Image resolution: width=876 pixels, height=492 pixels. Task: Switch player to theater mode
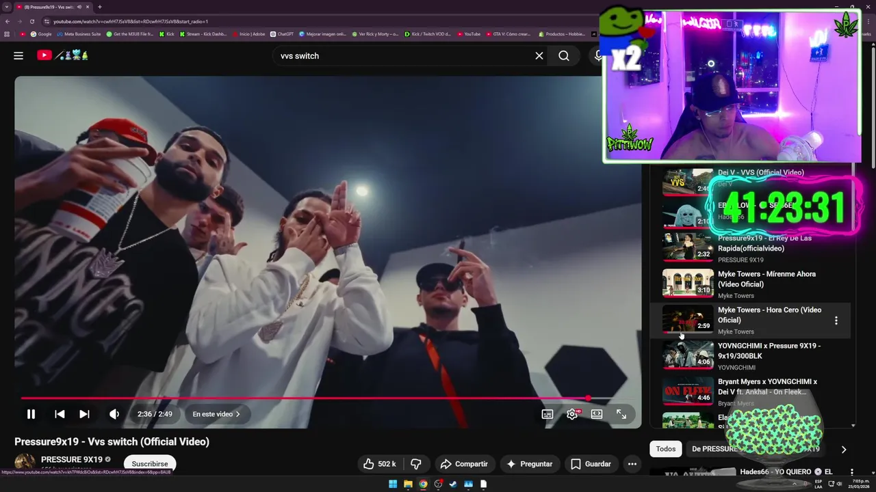coord(597,414)
